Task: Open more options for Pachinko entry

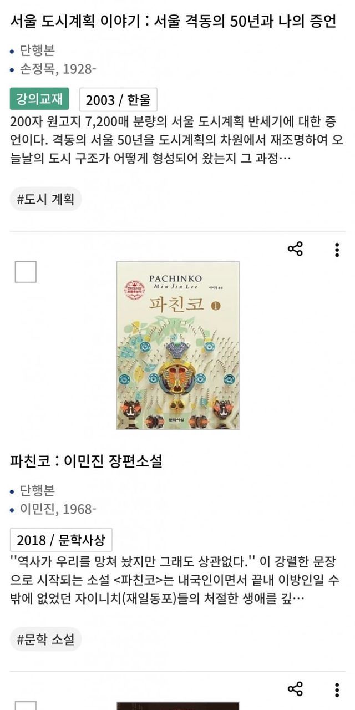Action: 337,250
